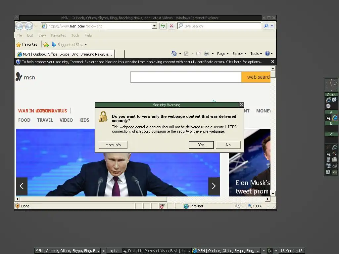Click the MSN web search text box
The image size is (339, 254).
186,77
